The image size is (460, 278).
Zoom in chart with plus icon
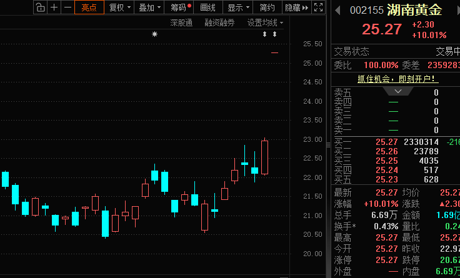tap(54, 7)
